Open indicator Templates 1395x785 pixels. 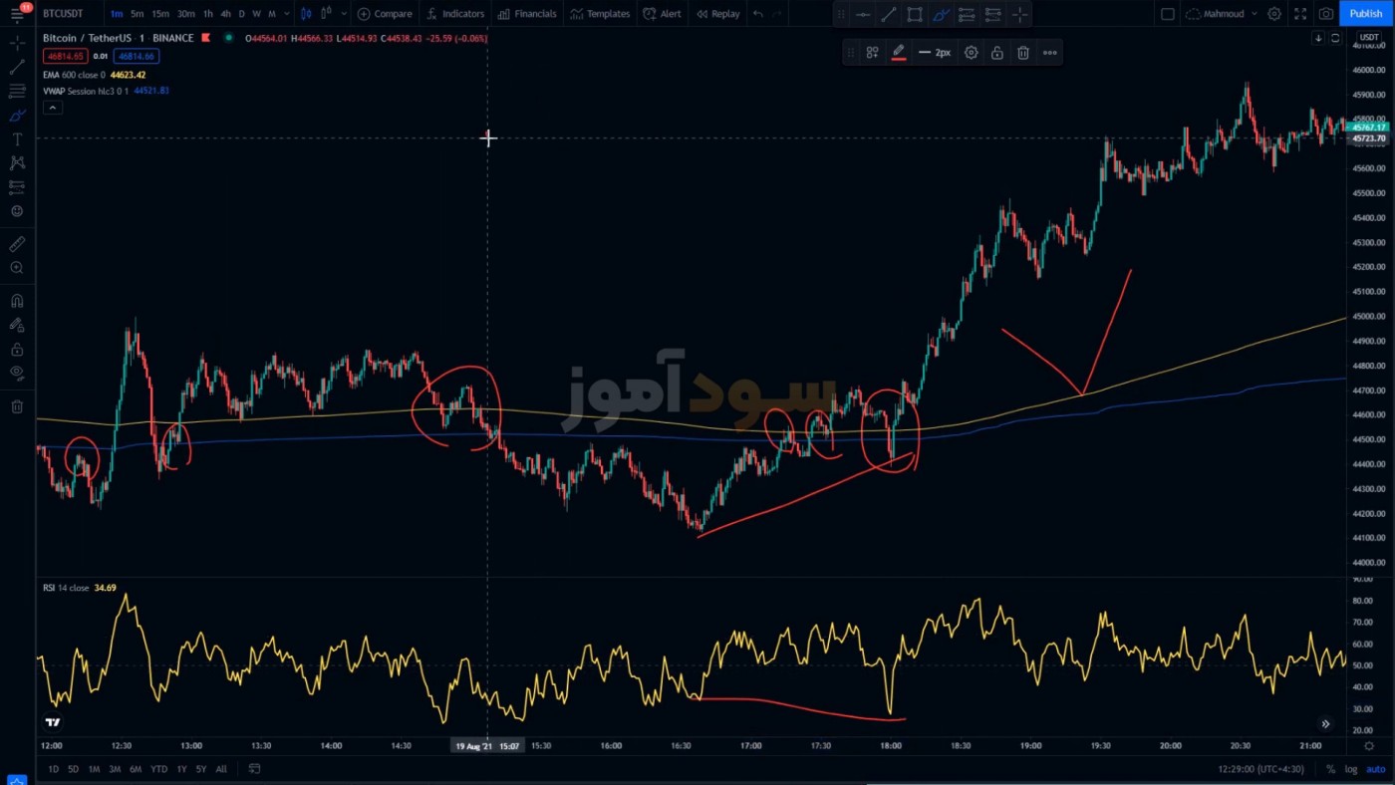click(600, 14)
